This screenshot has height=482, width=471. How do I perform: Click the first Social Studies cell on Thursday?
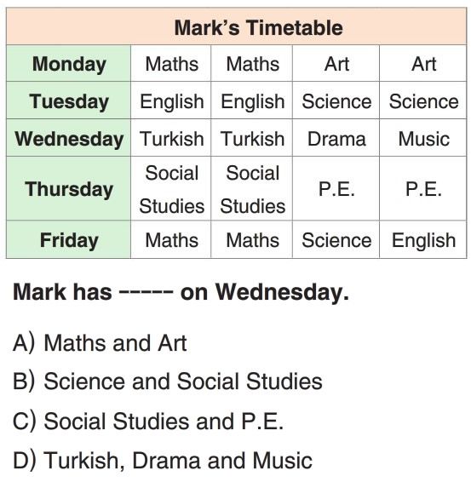[x=171, y=188]
